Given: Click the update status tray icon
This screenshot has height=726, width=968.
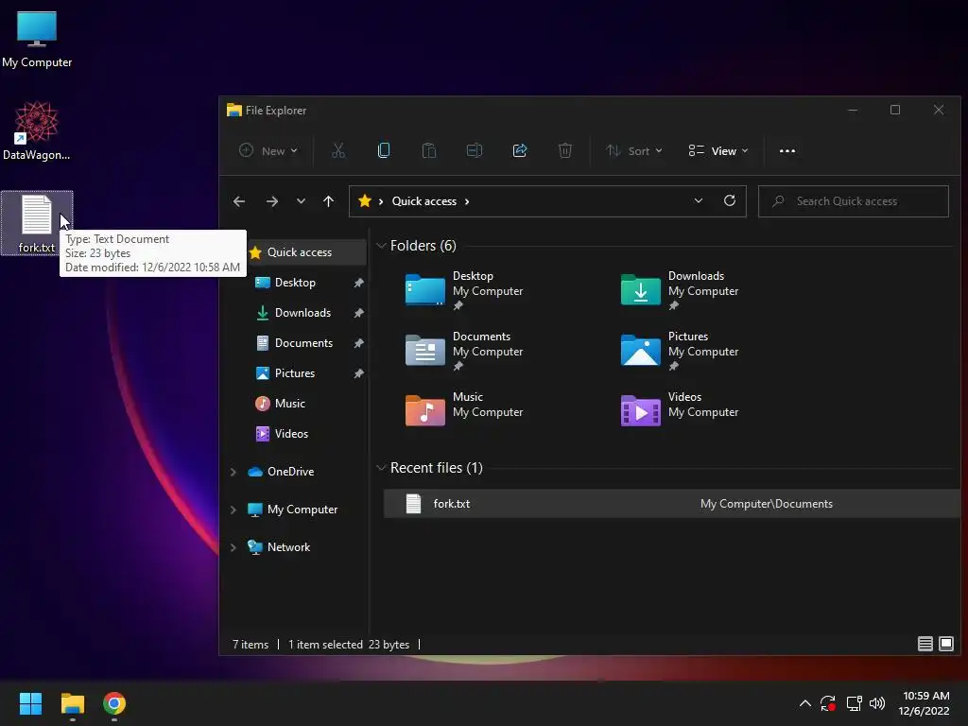Looking at the screenshot, I should coord(828,703).
